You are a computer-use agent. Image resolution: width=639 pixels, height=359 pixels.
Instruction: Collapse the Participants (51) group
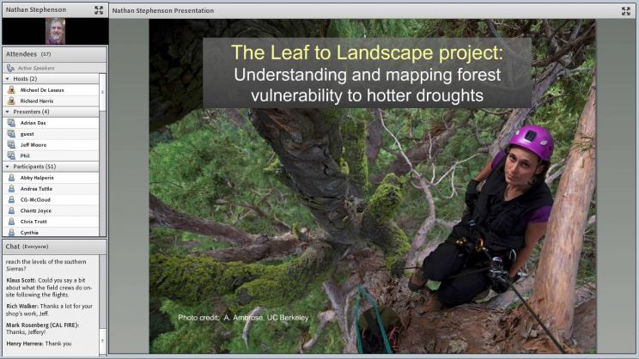[x=8, y=167]
